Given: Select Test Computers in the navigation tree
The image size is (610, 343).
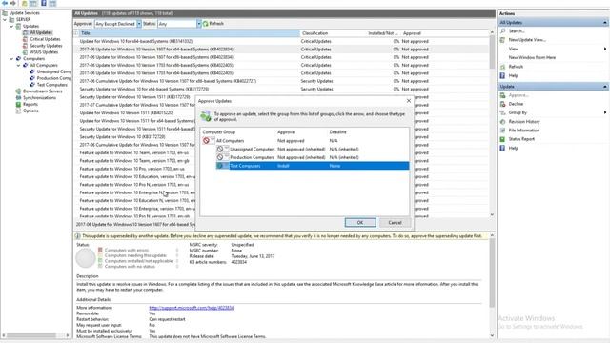Looking at the screenshot, I should pyautogui.click(x=51, y=85).
